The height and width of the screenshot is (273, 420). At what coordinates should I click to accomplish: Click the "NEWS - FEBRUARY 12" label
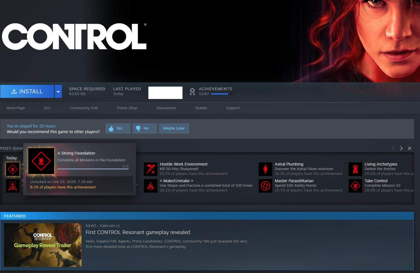[x=103, y=226]
